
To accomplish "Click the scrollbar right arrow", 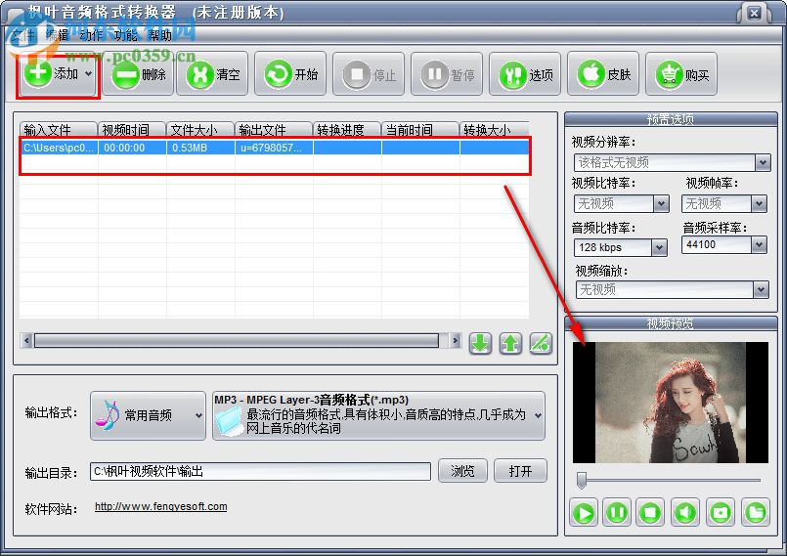I will point(455,341).
